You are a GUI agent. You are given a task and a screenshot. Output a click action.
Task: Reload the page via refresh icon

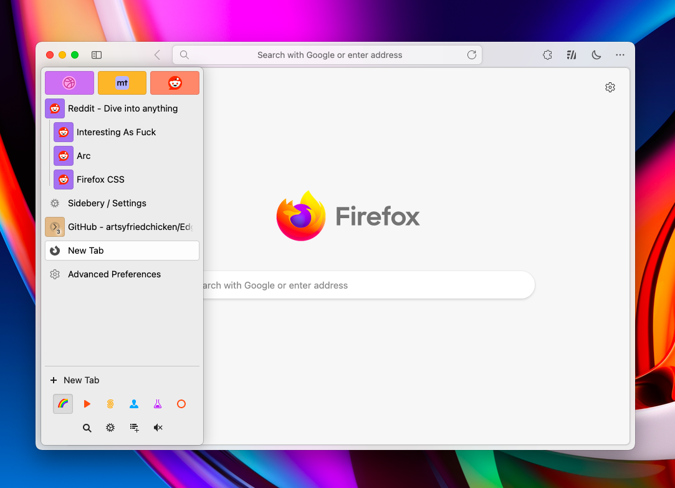[x=472, y=55]
